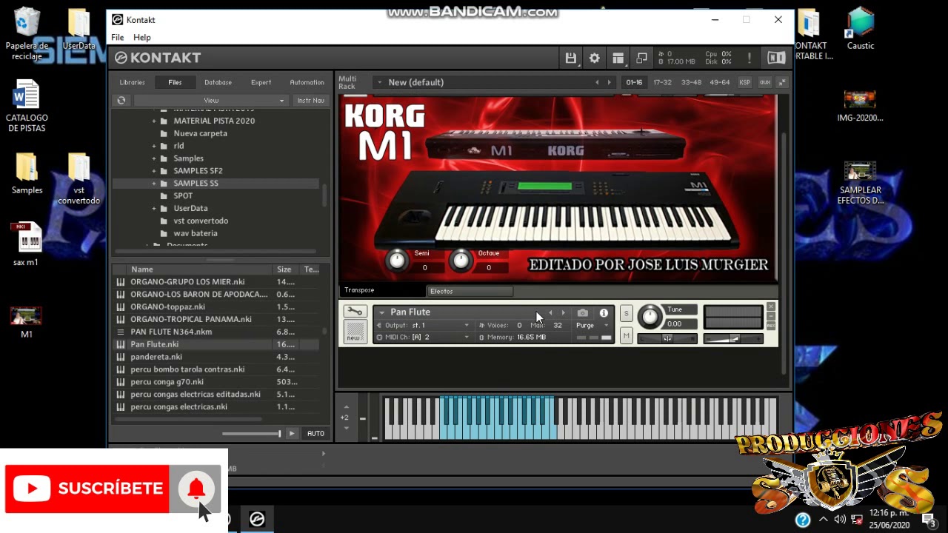Click the minimized view window icon
This screenshot has width=948, height=533.
(641, 58)
